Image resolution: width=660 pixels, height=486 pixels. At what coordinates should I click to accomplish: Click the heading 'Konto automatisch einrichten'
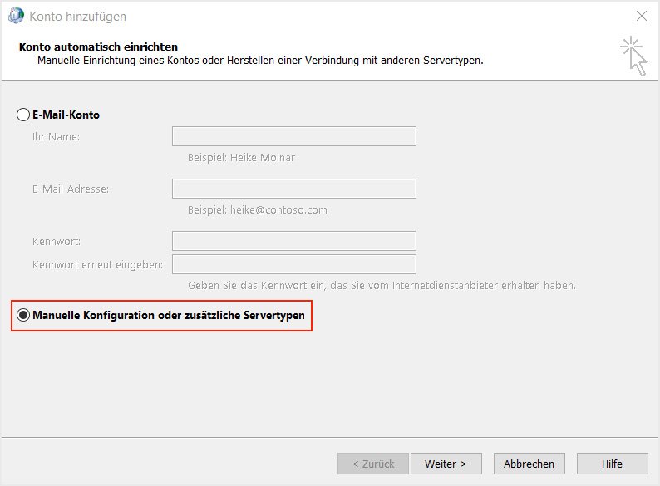(98, 47)
